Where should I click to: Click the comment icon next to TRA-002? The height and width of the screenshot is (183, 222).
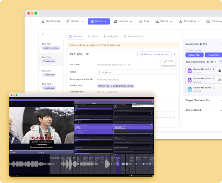(87, 54)
